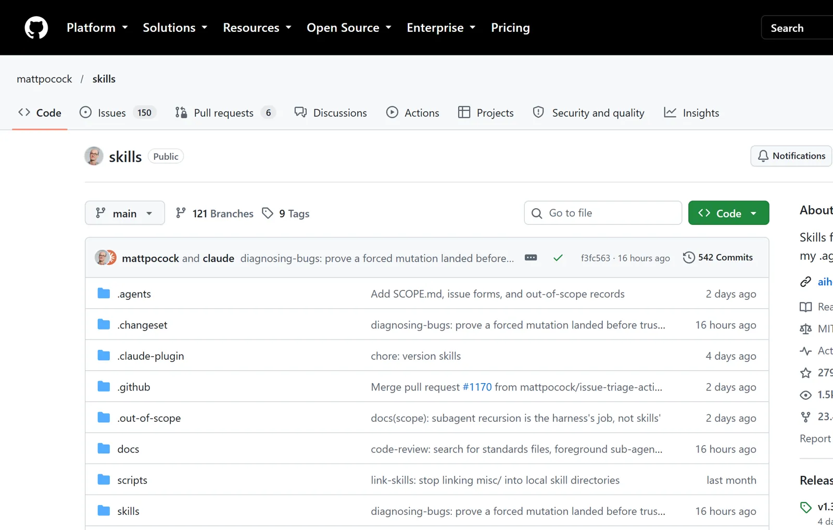Show commit status green checkmark
833x530 pixels.
click(x=558, y=258)
